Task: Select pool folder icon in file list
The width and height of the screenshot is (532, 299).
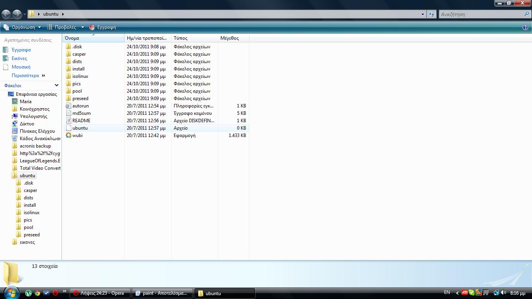Action: pyautogui.click(x=69, y=91)
